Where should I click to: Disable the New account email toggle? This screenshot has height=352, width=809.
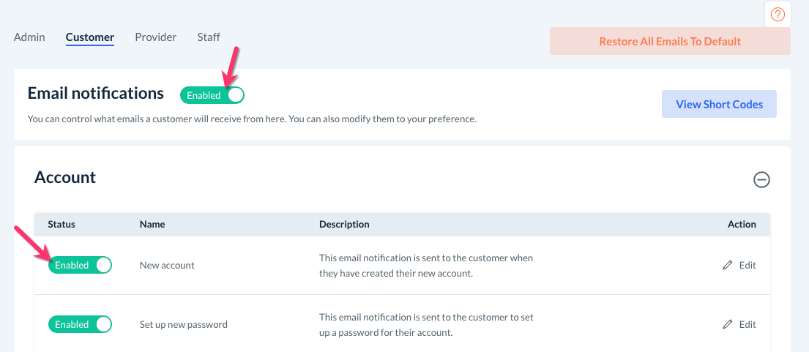(80, 265)
